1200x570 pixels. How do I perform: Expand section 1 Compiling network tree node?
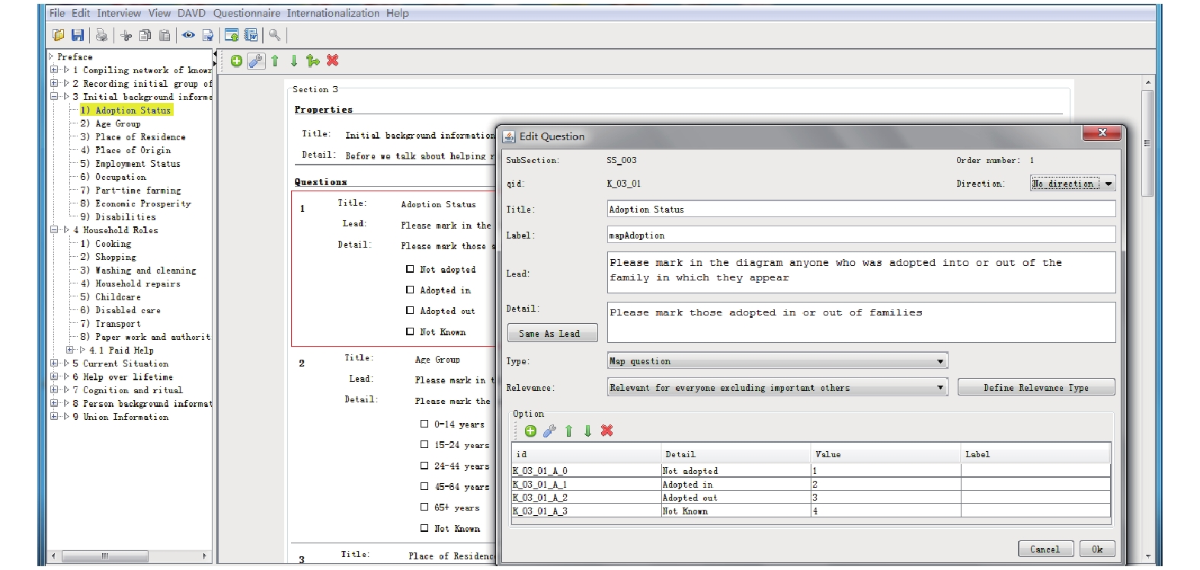(54, 70)
